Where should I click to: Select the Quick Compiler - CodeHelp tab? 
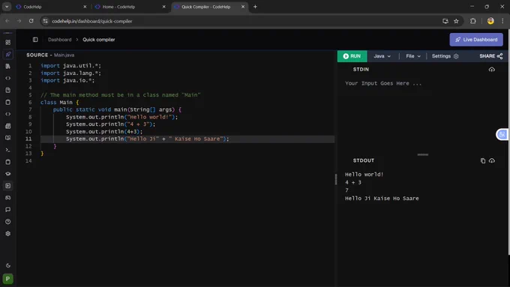point(208,7)
